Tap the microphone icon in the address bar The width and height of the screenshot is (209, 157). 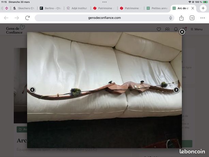tap(170, 18)
